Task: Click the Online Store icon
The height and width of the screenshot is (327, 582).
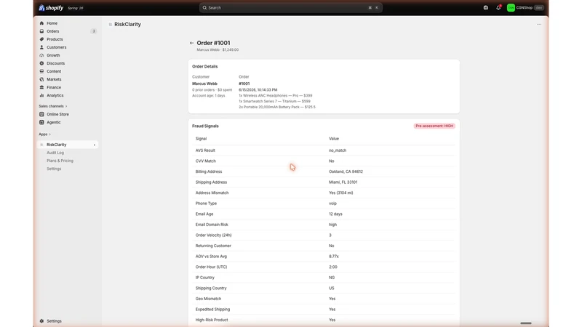Action: coord(41,114)
